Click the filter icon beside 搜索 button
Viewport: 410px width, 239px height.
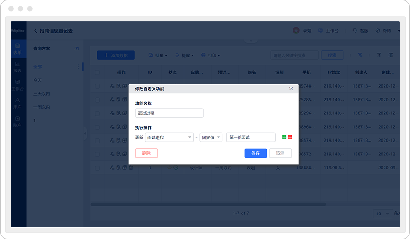coord(360,55)
